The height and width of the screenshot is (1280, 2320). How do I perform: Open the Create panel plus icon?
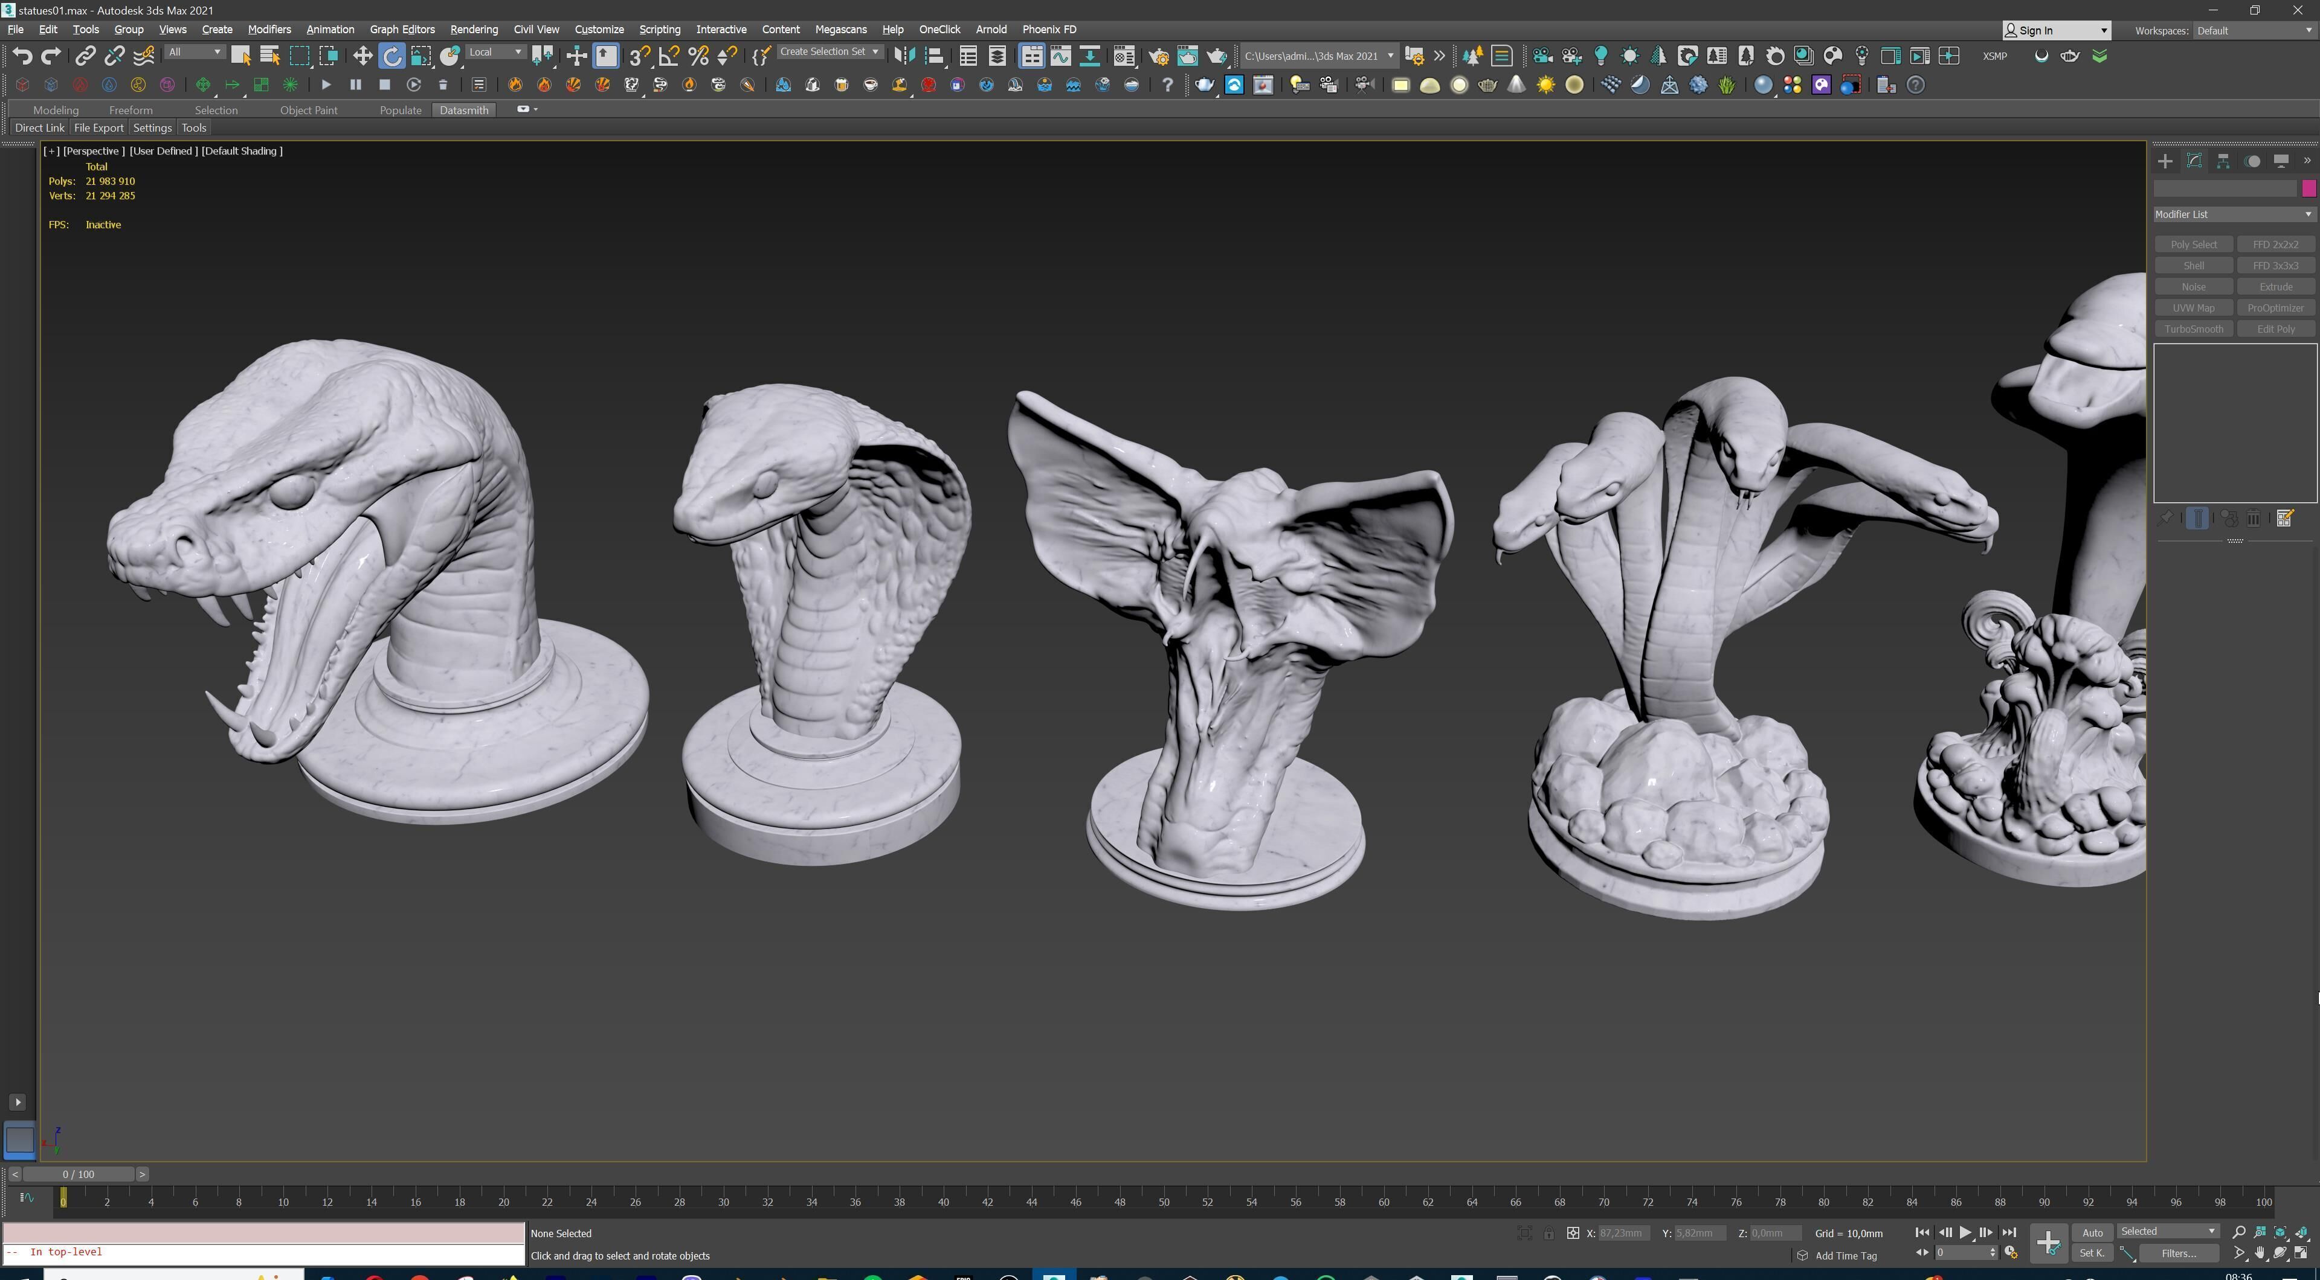2165,161
